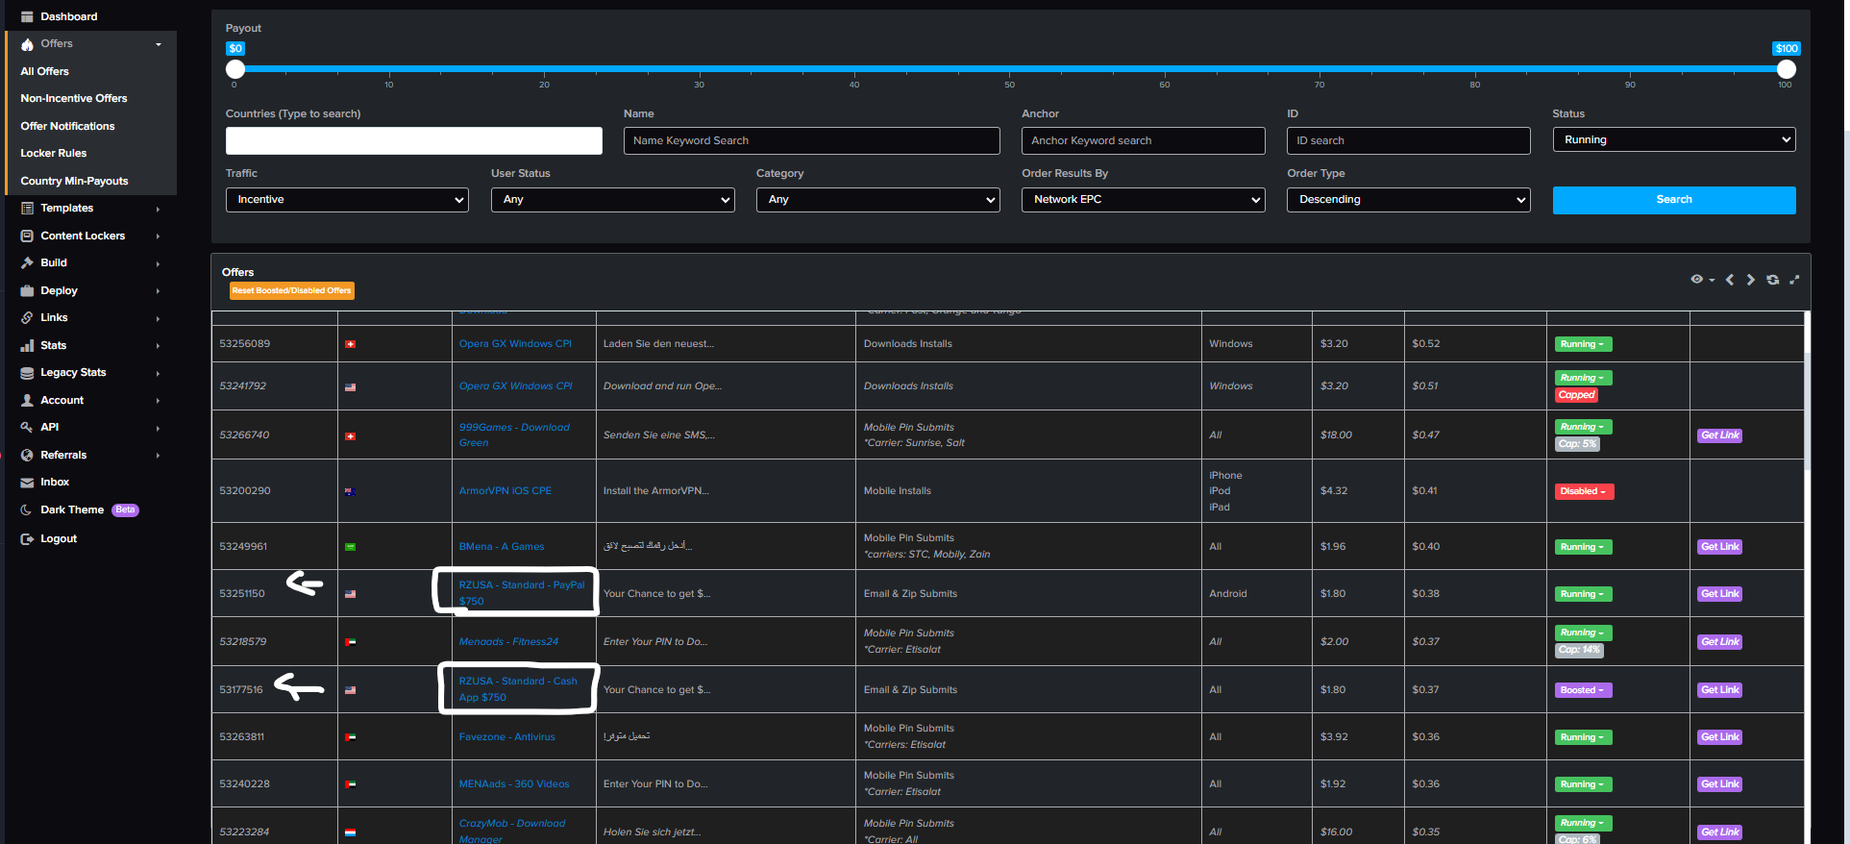
Task: Open BMena - A Games offer link
Action: tap(502, 546)
